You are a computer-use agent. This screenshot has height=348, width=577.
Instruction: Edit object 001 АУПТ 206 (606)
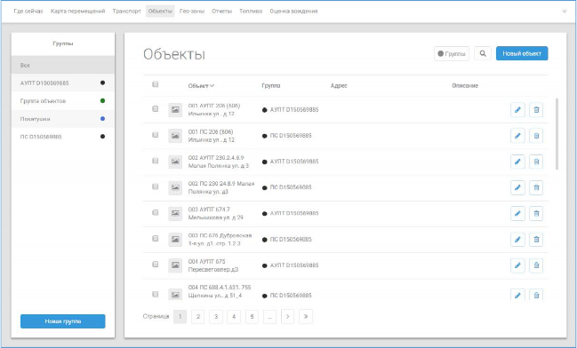coord(517,110)
